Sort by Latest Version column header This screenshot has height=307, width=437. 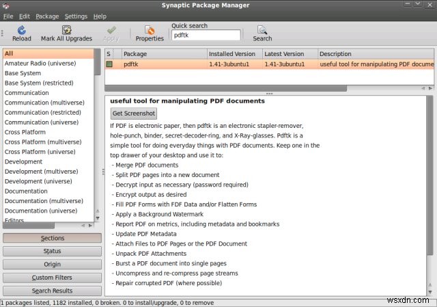point(290,54)
